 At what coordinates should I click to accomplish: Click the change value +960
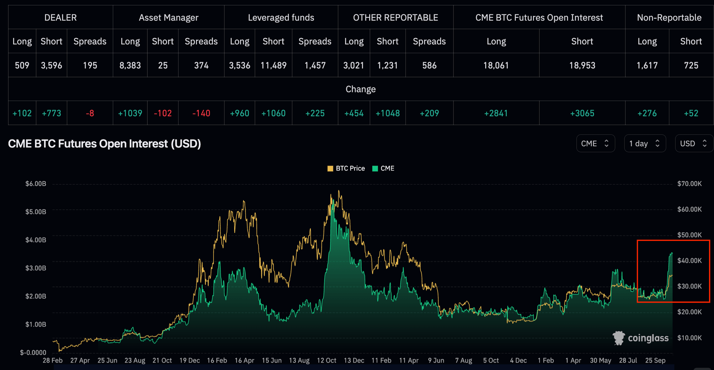240,113
